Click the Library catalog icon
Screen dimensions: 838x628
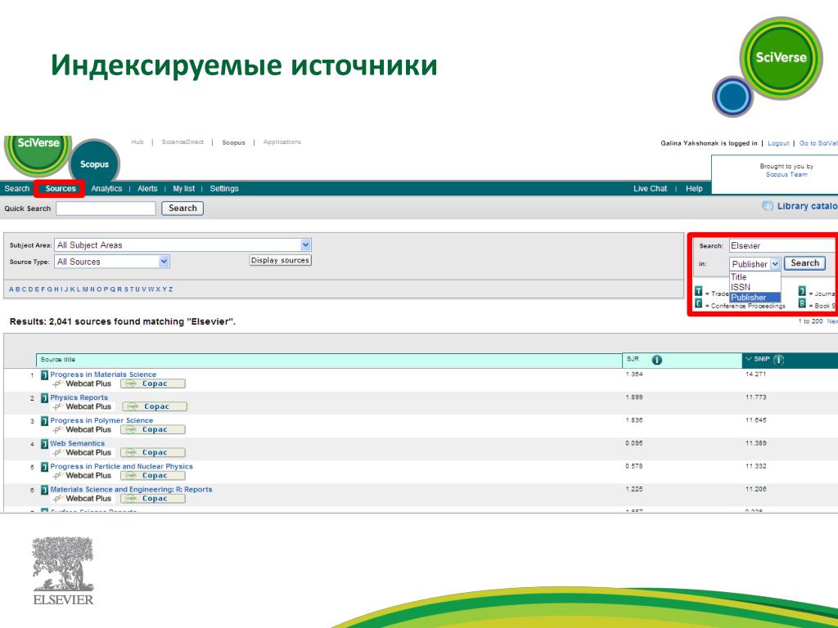[768, 206]
